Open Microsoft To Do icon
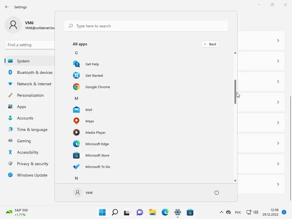This screenshot has width=292, height=219. coord(76,167)
